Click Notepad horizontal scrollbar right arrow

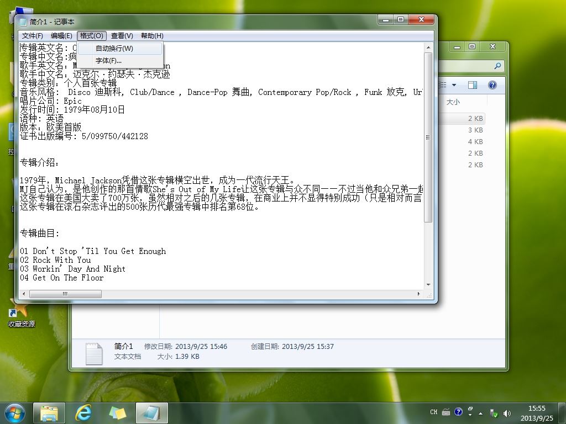point(419,294)
